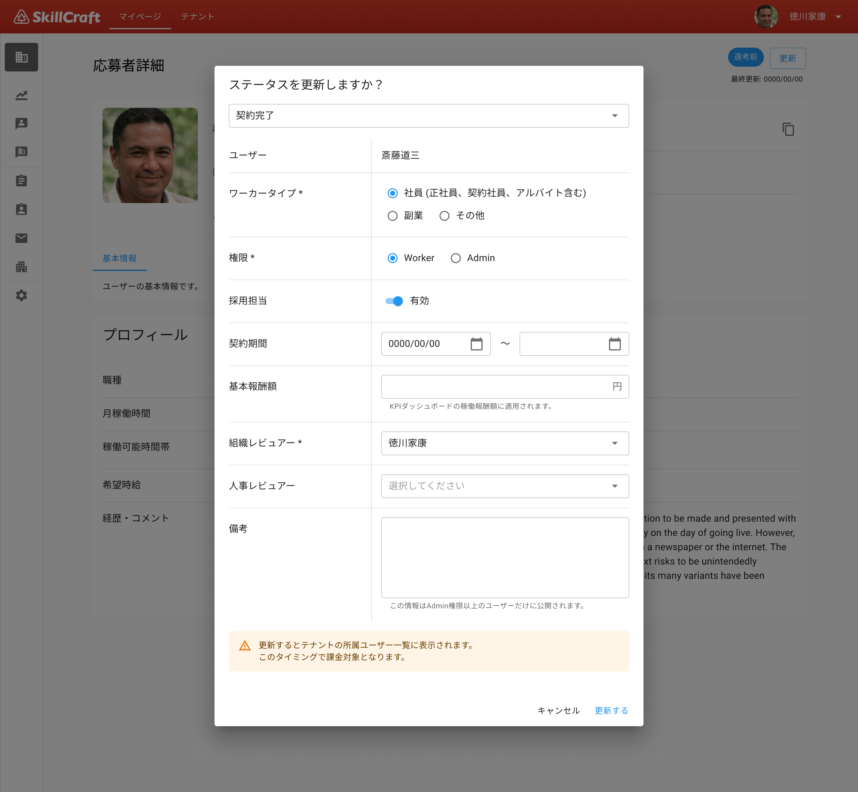The height and width of the screenshot is (792, 858).
Task: Open contract end date calendar picker
Action: pos(614,344)
